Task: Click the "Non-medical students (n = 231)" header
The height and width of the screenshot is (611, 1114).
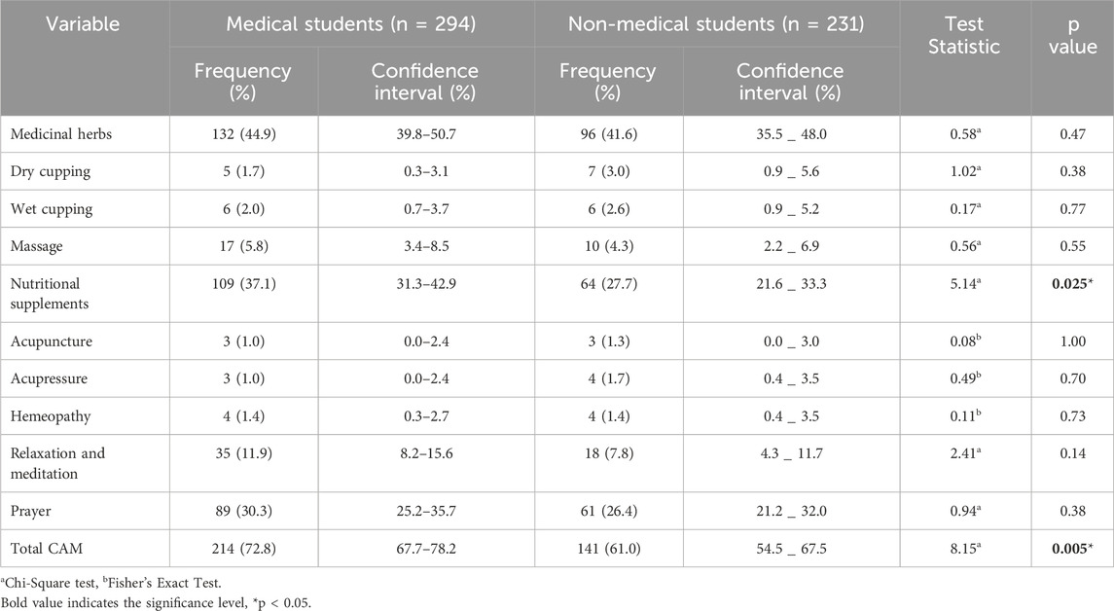Action: (716, 22)
